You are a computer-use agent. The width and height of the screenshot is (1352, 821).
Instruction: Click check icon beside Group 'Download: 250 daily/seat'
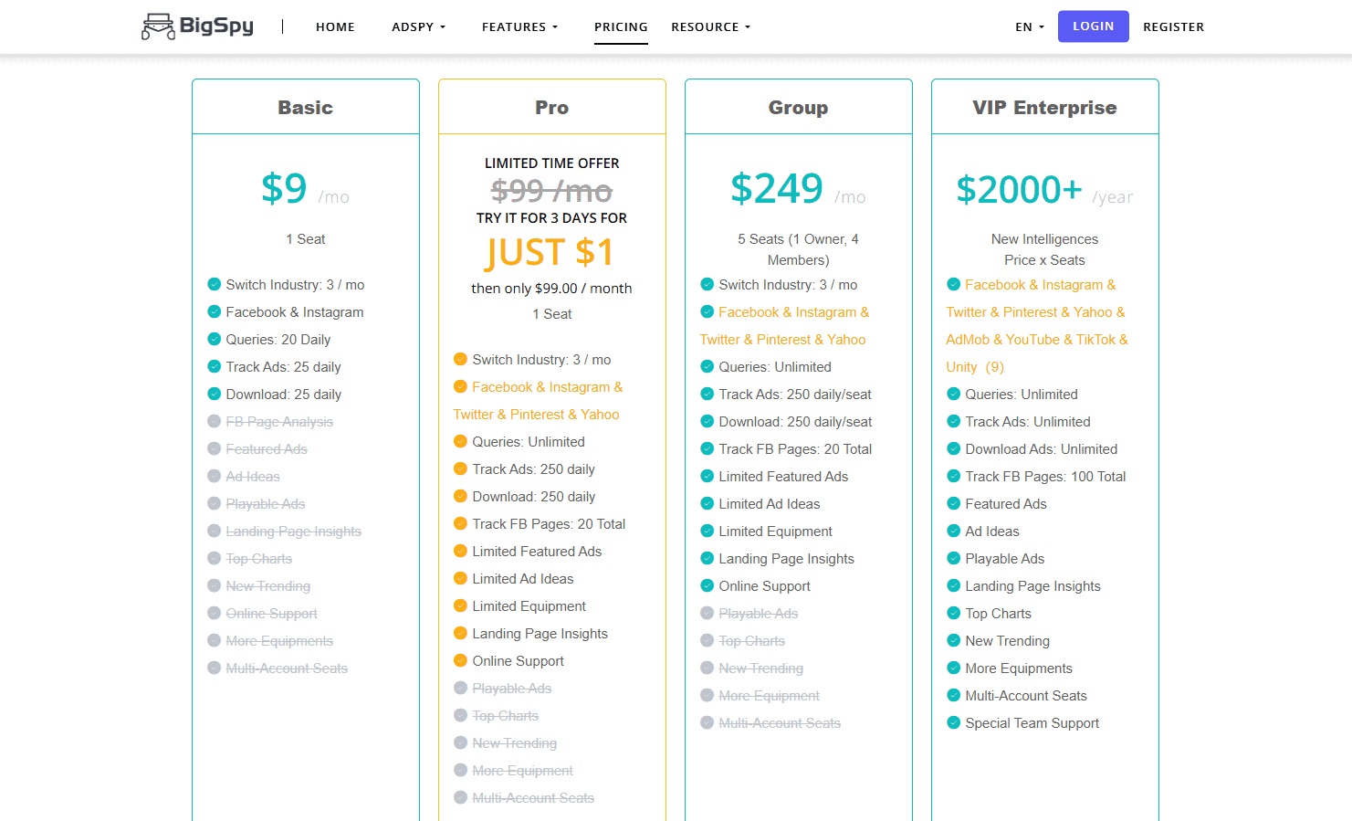point(707,421)
